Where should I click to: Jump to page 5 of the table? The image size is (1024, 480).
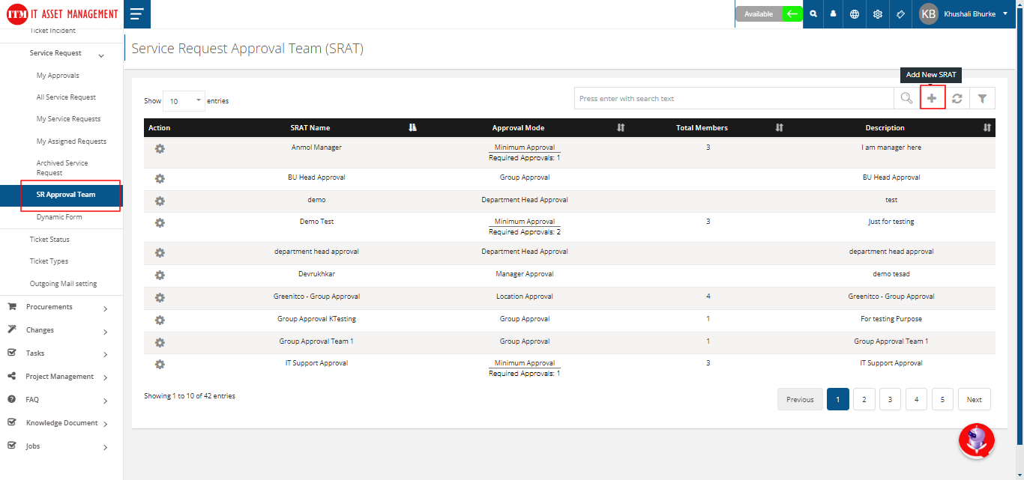[x=942, y=399]
